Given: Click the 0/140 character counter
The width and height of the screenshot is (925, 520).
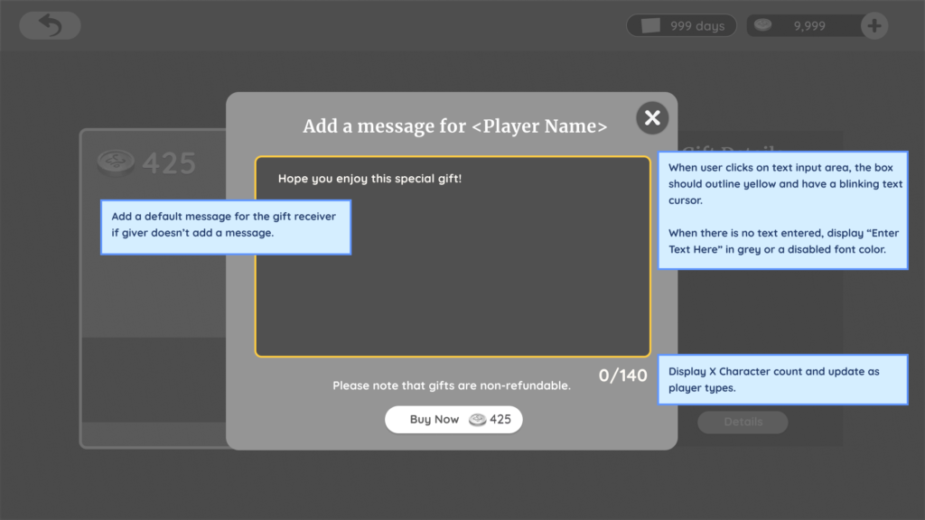Looking at the screenshot, I should pyautogui.click(x=622, y=375).
